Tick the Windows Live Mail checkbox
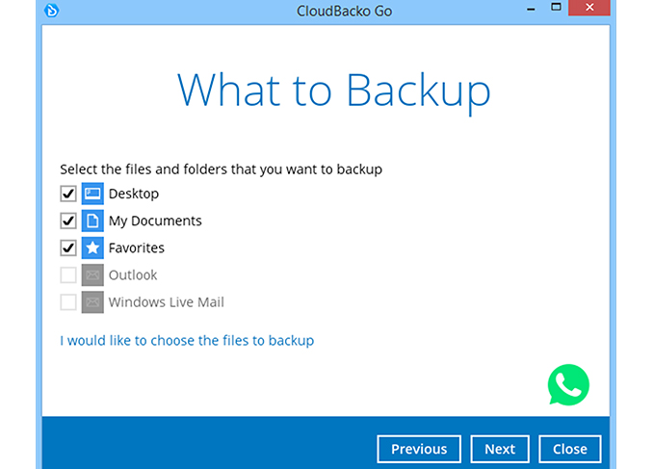This screenshot has height=469, width=653. point(68,302)
